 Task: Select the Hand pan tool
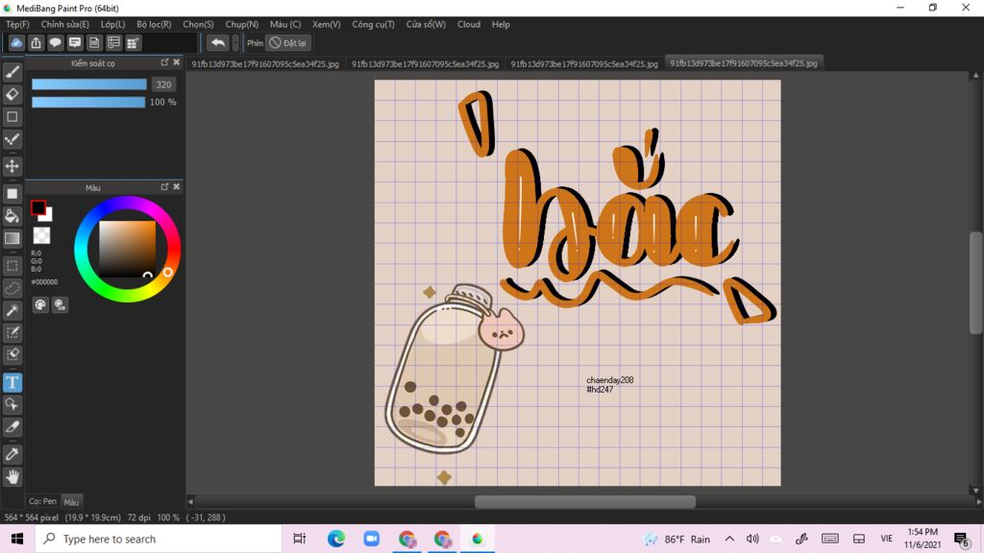click(x=12, y=477)
